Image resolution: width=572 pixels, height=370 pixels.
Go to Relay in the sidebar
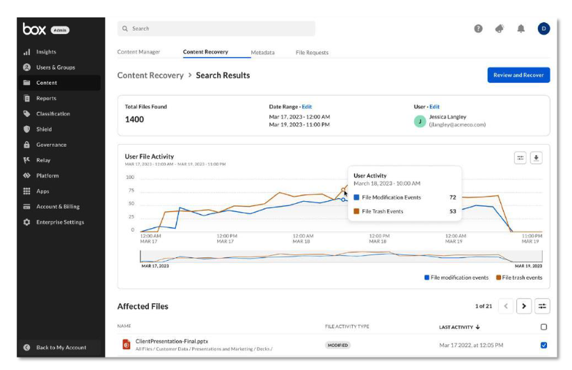coord(43,160)
